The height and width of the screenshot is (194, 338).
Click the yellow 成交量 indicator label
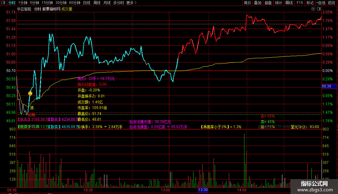tap(67, 9)
